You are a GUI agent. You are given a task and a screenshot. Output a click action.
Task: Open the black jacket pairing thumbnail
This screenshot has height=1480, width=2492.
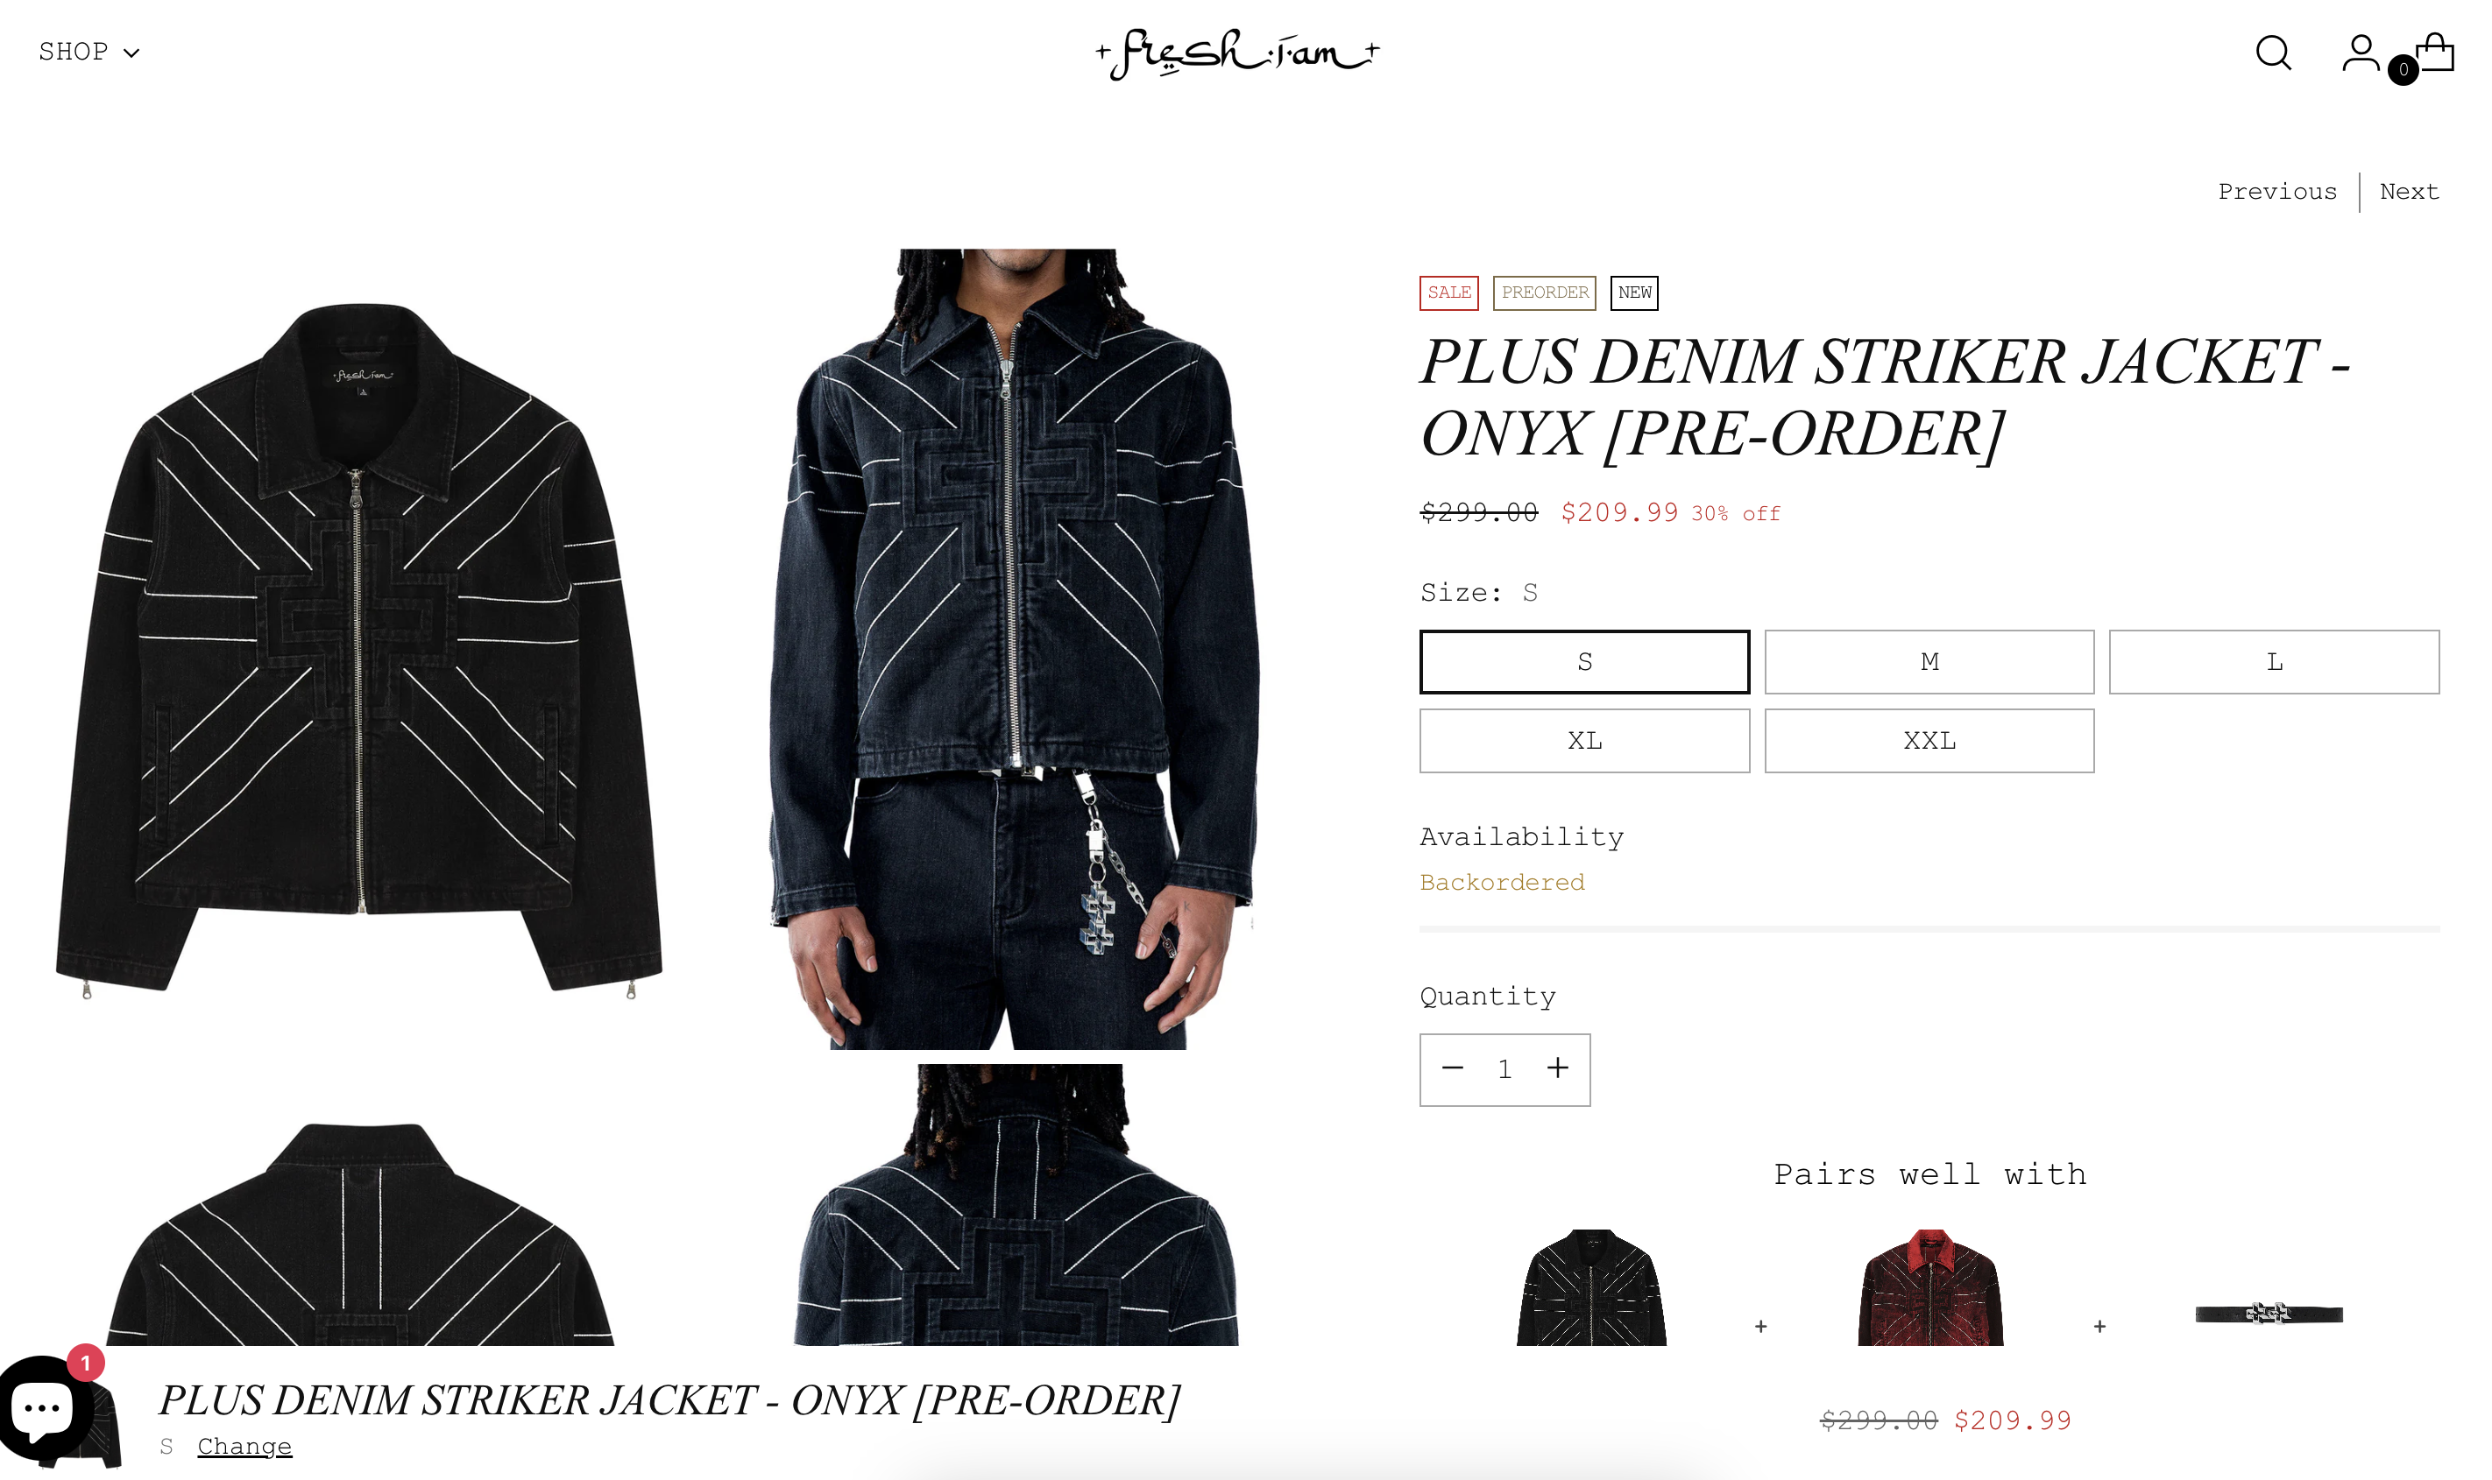[x=1591, y=1287]
